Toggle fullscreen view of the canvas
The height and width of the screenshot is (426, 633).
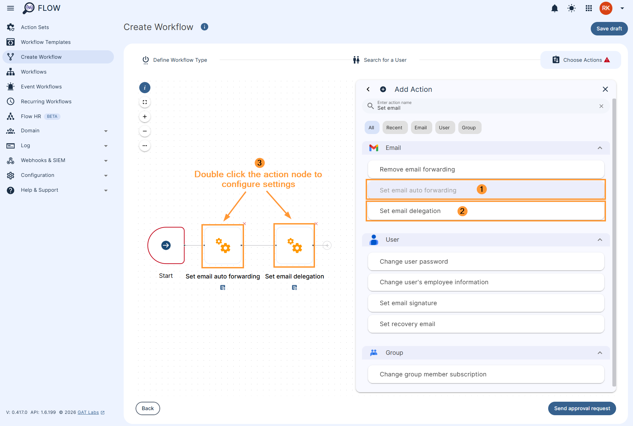coord(145,102)
